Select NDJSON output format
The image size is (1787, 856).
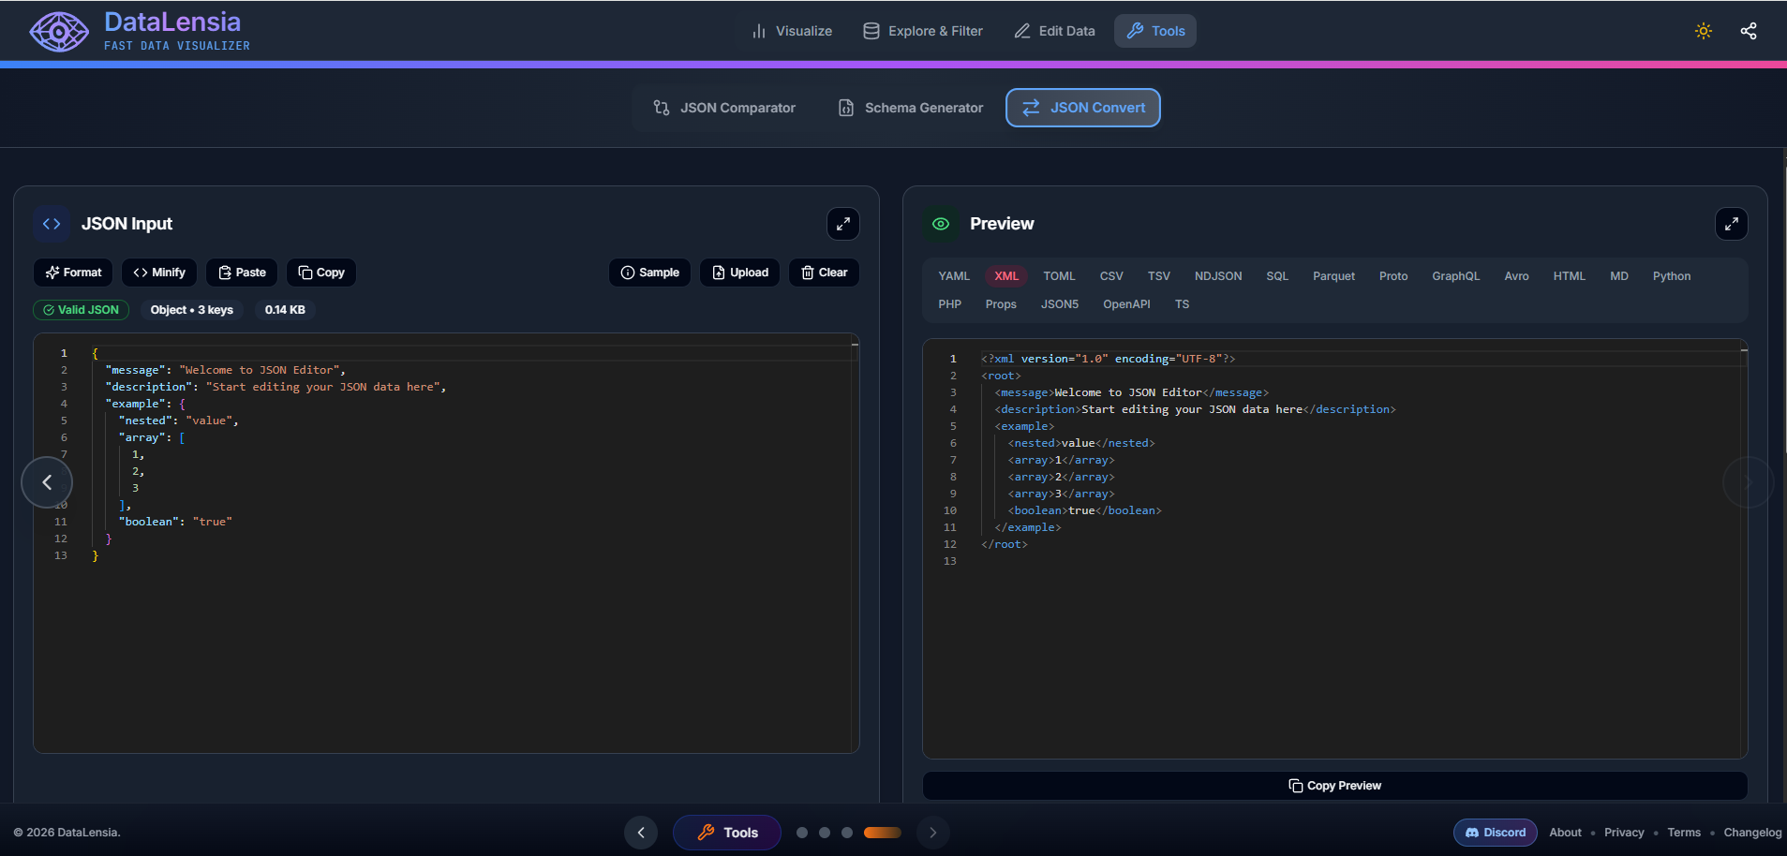point(1218,276)
